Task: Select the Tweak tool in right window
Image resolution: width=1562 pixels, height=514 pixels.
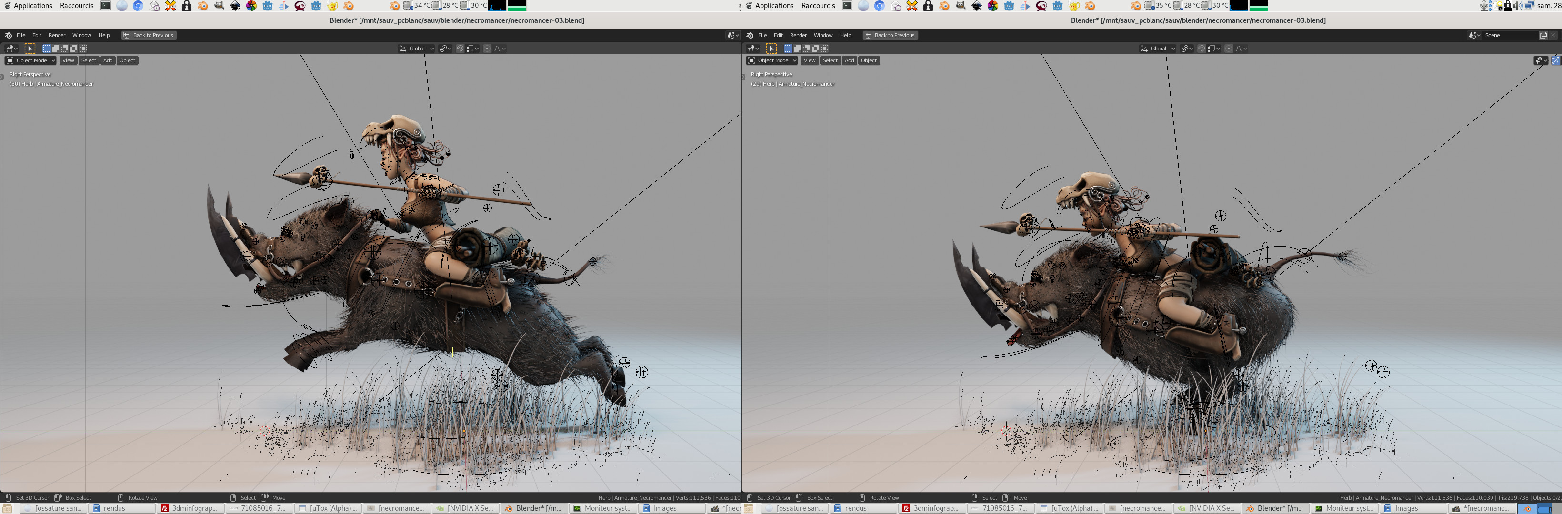Action: (x=771, y=49)
